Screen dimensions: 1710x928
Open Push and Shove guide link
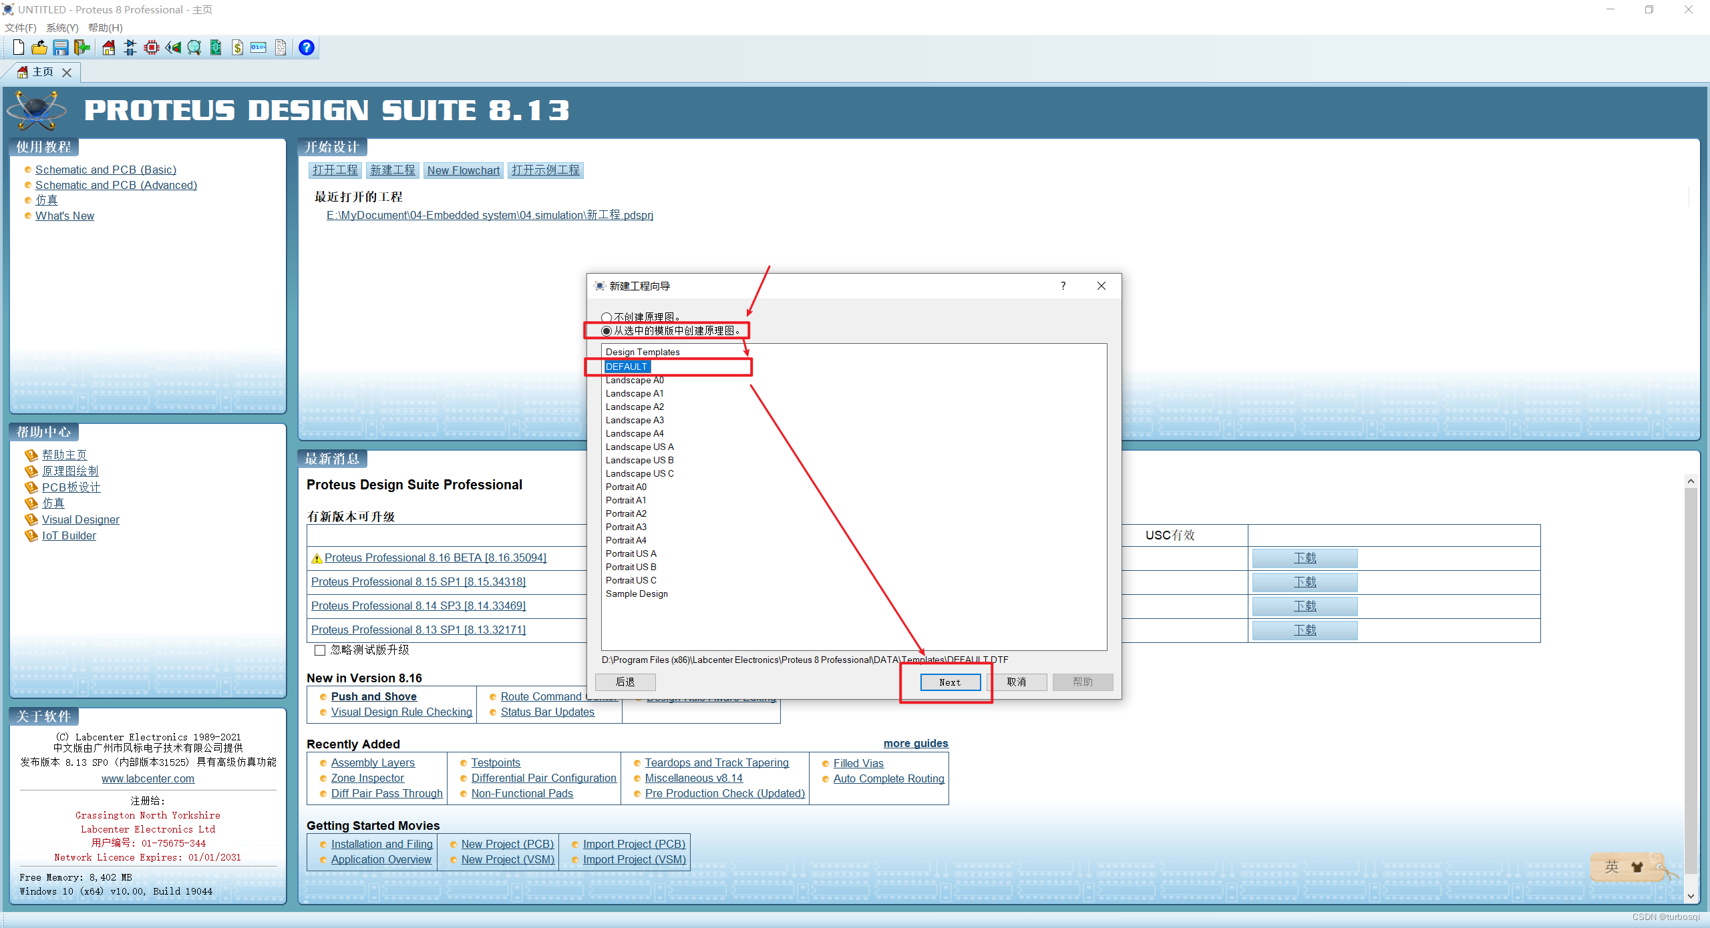373,696
